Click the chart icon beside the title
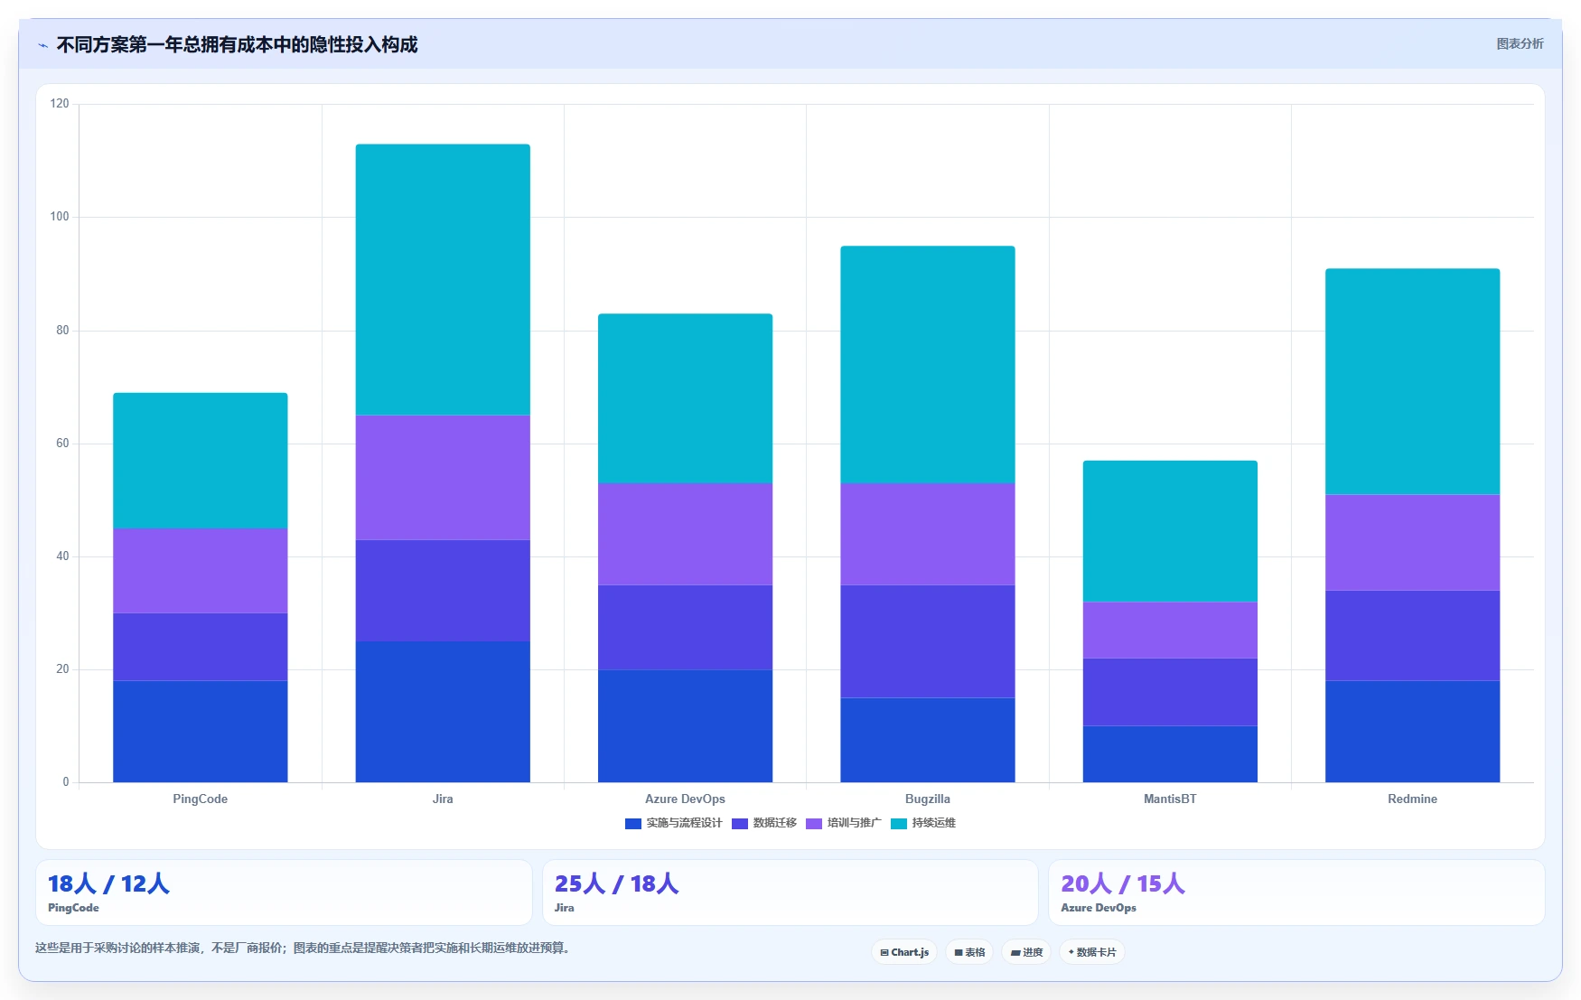Screen dimensions: 1581x1000 42,45
